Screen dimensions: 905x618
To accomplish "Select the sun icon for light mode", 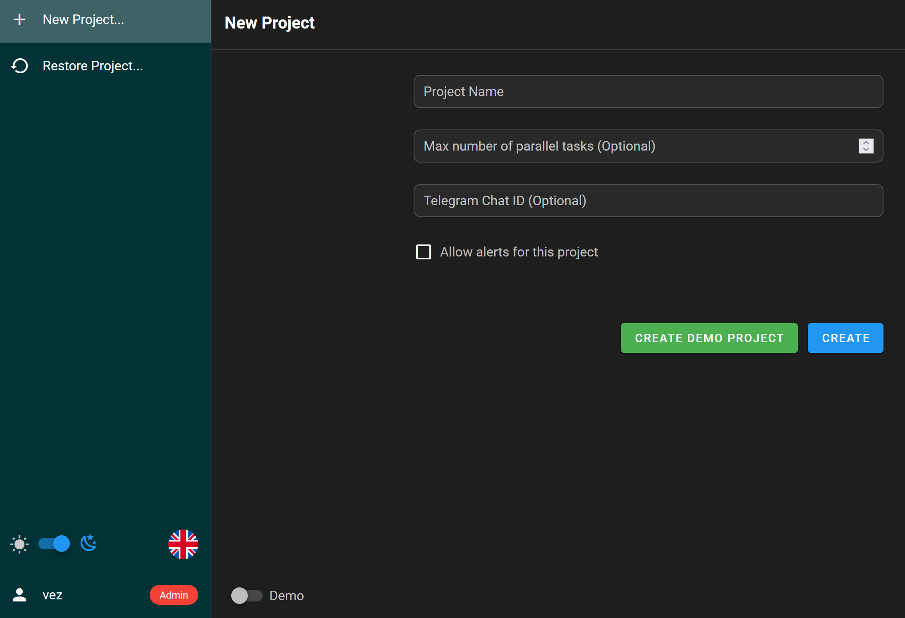I will point(19,544).
